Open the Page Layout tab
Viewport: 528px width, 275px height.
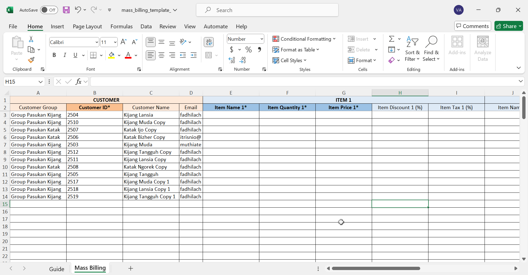point(87,26)
